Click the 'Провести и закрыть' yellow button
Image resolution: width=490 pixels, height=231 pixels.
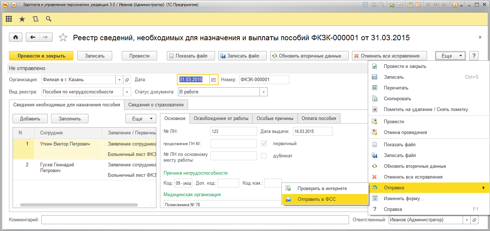tap(41, 56)
